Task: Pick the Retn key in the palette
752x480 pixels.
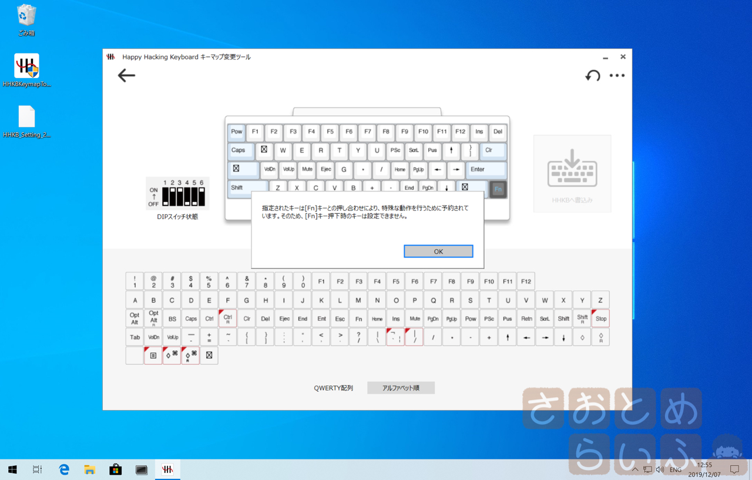Action: 526,318
